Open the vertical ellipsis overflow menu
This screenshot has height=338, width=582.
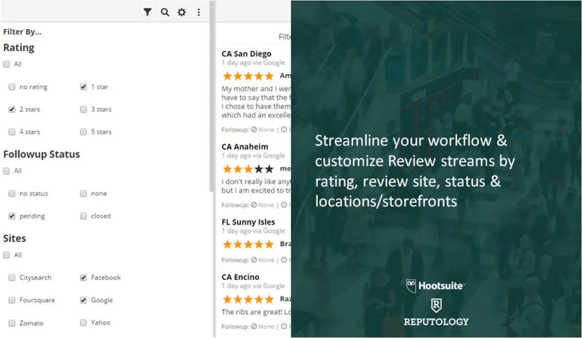(199, 12)
